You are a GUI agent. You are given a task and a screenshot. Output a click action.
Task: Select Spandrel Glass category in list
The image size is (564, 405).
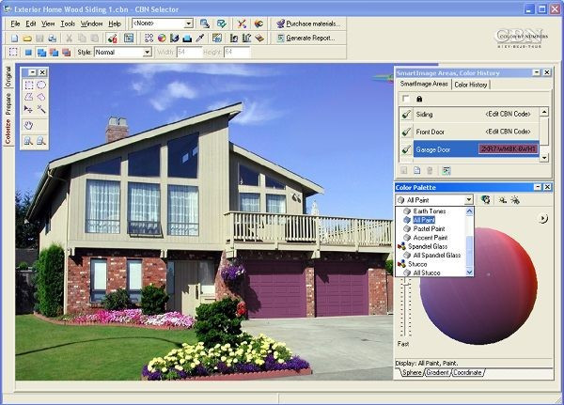428,246
